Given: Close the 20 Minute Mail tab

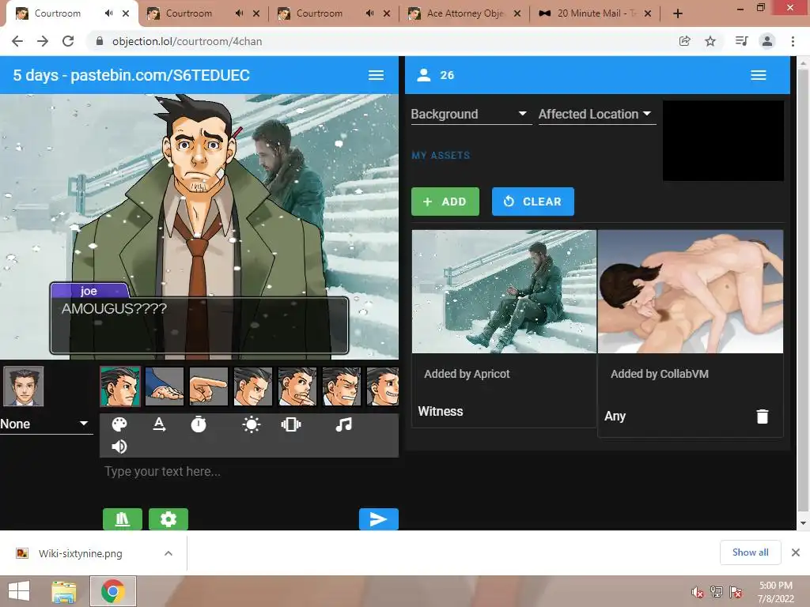Looking at the screenshot, I should coord(648,13).
